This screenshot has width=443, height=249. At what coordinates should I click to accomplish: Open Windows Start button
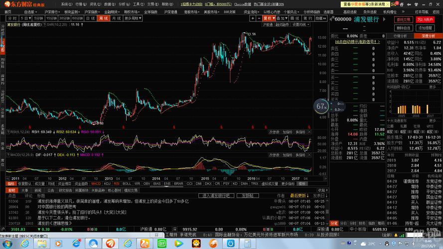click(x=7, y=244)
